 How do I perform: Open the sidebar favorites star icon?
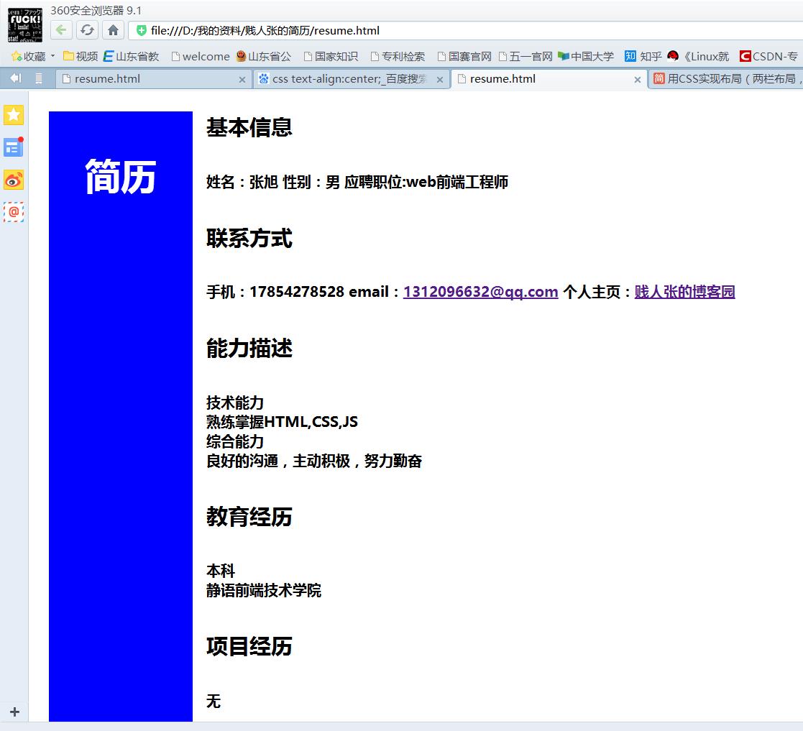coord(14,115)
